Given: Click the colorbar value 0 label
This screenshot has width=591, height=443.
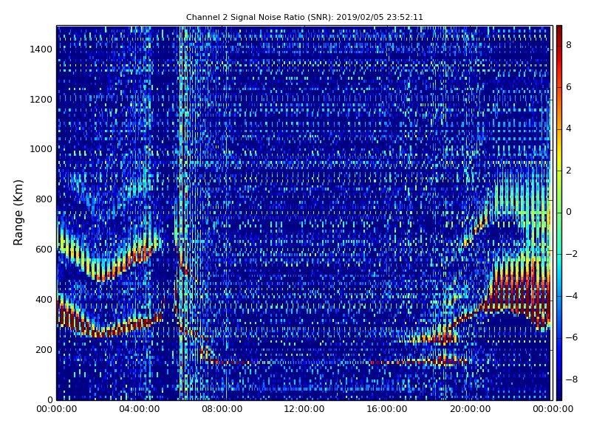Looking at the screenshot, I should tap(569, 212).
